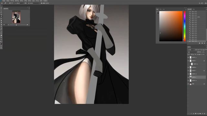Viewport: 207px width, 116px height.
Task: Toggle eye of layer just below highlighted layer
Action: [188, 81]
